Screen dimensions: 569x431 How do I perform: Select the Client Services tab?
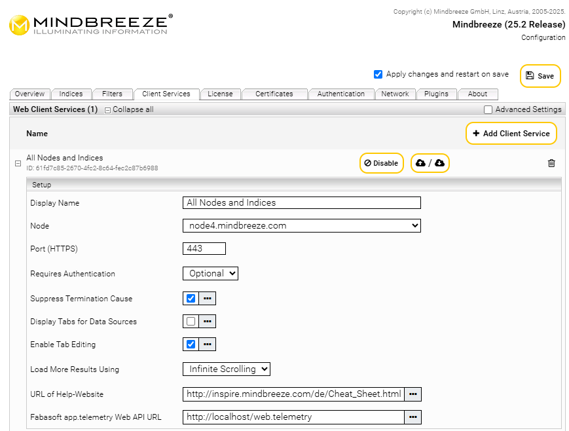click(x=166, y=94)
